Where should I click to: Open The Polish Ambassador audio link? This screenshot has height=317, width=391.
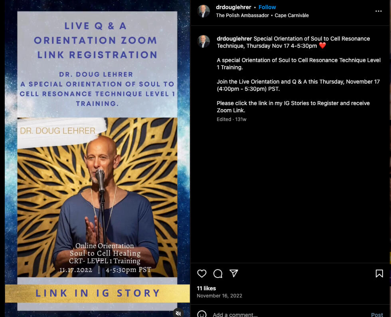(x=243, y=16)
